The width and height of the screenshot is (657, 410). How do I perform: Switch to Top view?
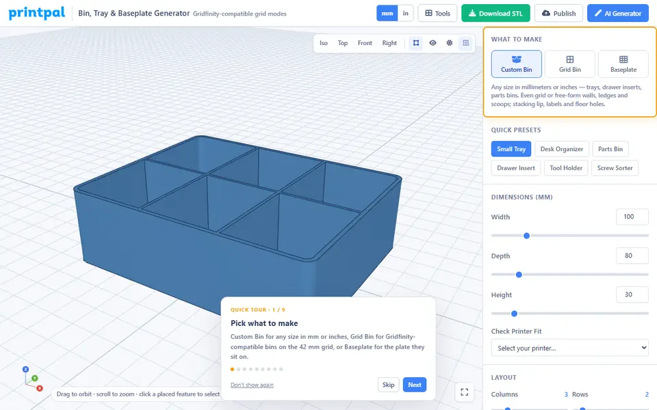pos(343,43)
